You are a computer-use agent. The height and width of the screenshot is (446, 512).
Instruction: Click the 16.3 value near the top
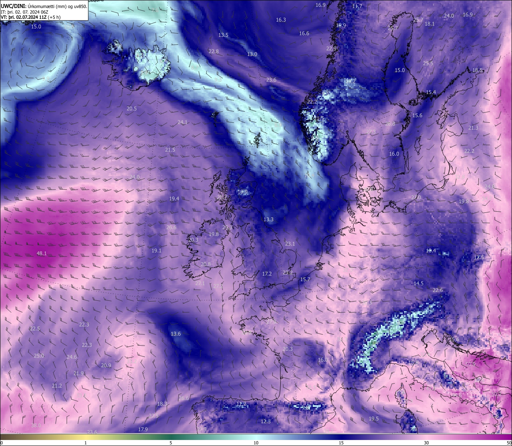(281, 20)
